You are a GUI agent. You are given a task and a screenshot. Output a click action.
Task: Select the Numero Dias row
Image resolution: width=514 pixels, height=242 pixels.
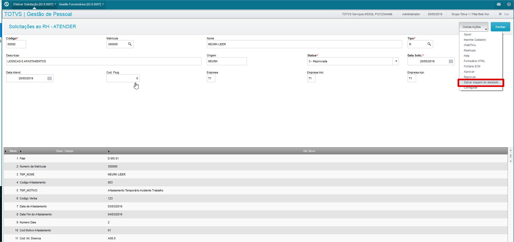256,222
